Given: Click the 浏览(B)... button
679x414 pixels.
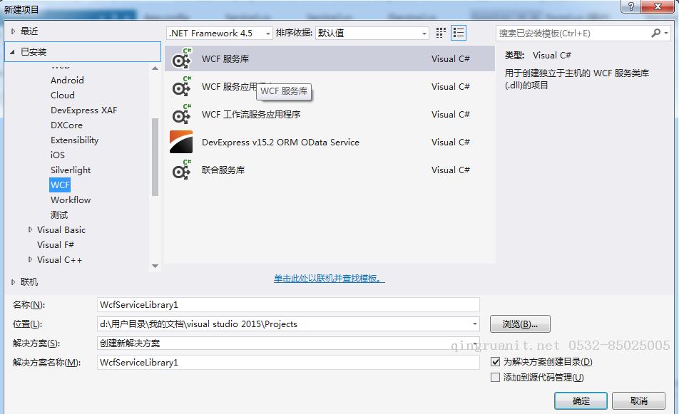Looking at the screenshot, I should pyautogui.click(x=520, y=324).
